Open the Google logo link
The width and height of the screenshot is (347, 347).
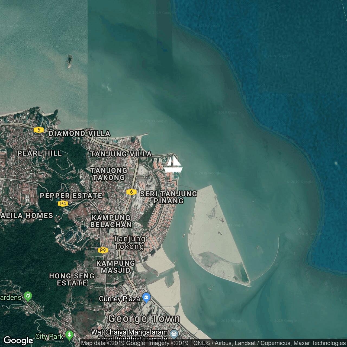pos(18,340)
